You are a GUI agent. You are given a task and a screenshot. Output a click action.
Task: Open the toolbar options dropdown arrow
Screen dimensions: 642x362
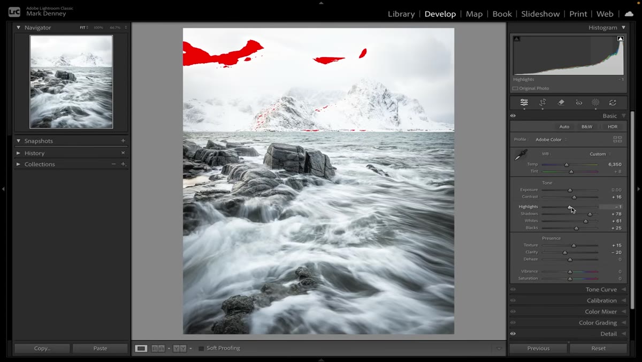(499, 349)
